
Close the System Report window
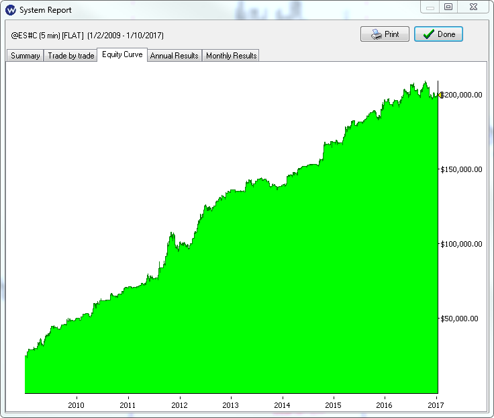click(473, 7)
